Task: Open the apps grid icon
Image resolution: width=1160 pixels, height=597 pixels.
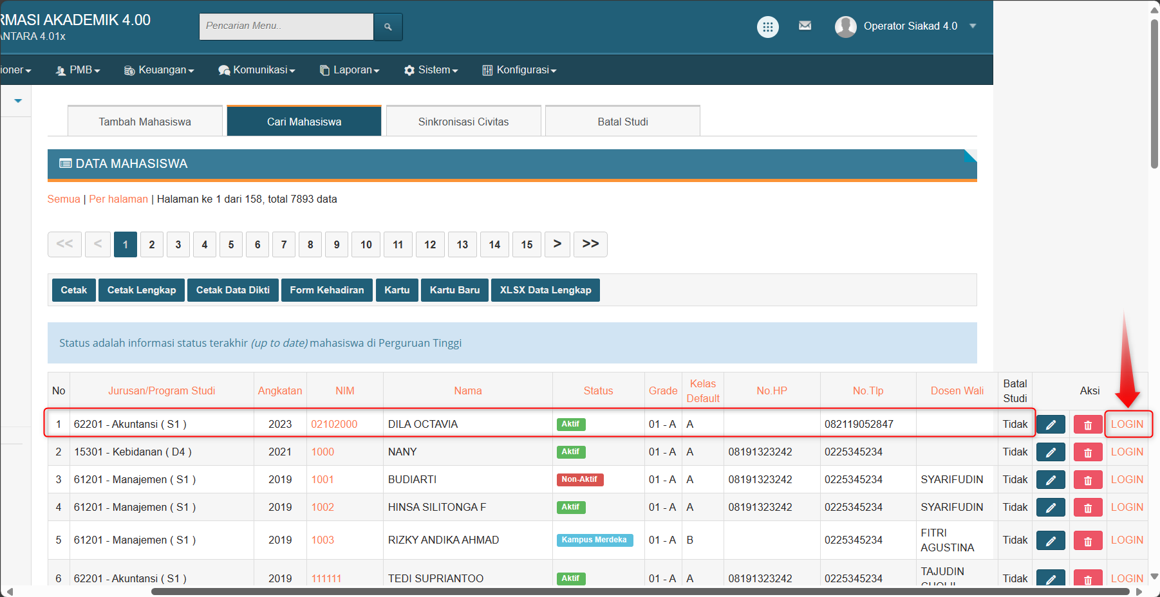Action: (x=767, y=27)
